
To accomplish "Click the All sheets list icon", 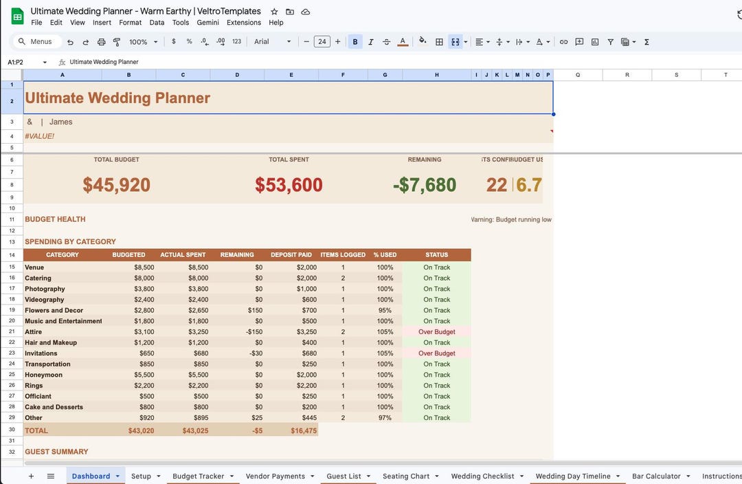I will coord(51,476).
